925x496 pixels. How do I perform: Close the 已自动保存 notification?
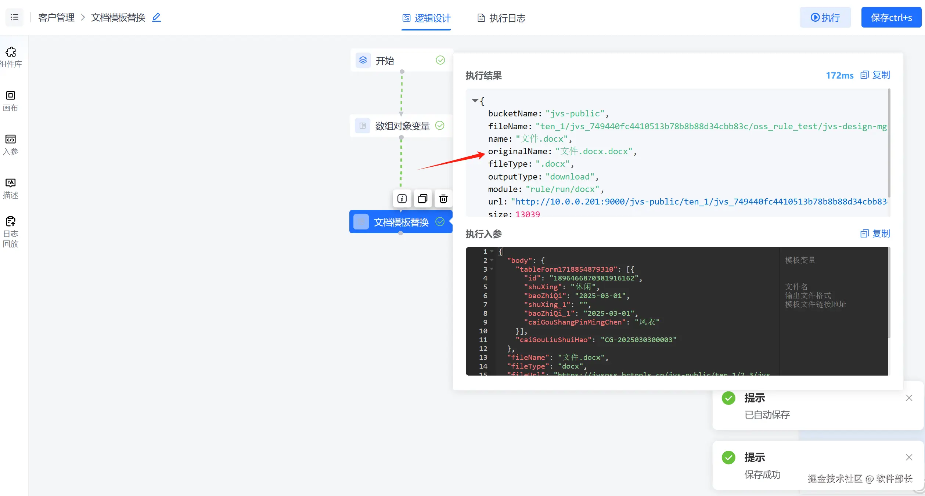click(x=909, y=398)
